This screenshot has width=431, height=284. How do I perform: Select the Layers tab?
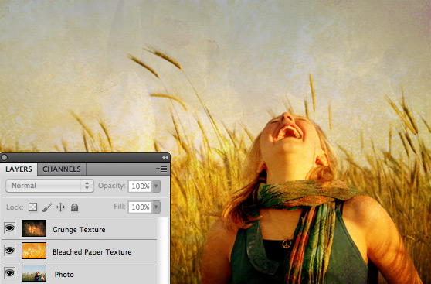point(19,169)
